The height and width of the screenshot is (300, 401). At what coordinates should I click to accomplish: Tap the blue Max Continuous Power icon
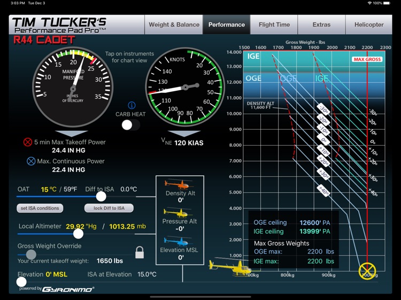pyautogui.click(x=31, y=161)
